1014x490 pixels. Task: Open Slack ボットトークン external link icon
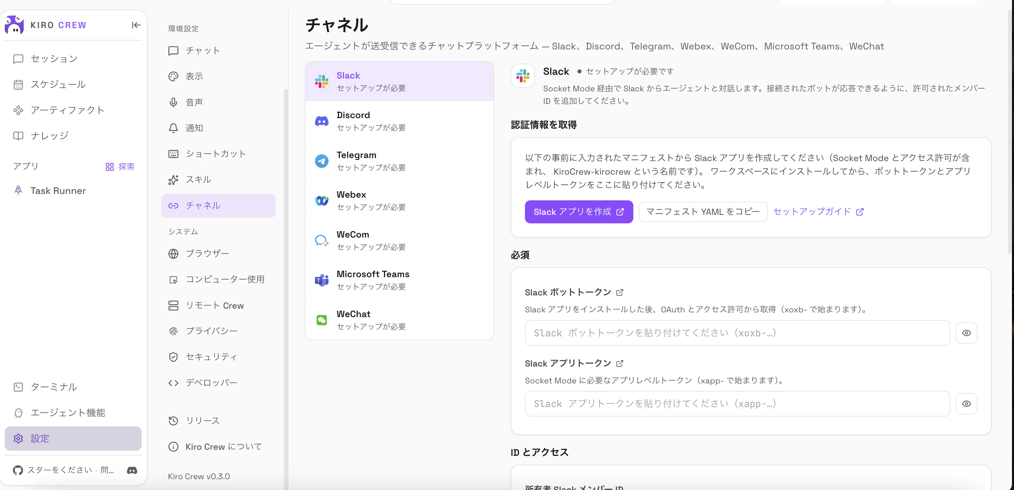tap(619, 293)
